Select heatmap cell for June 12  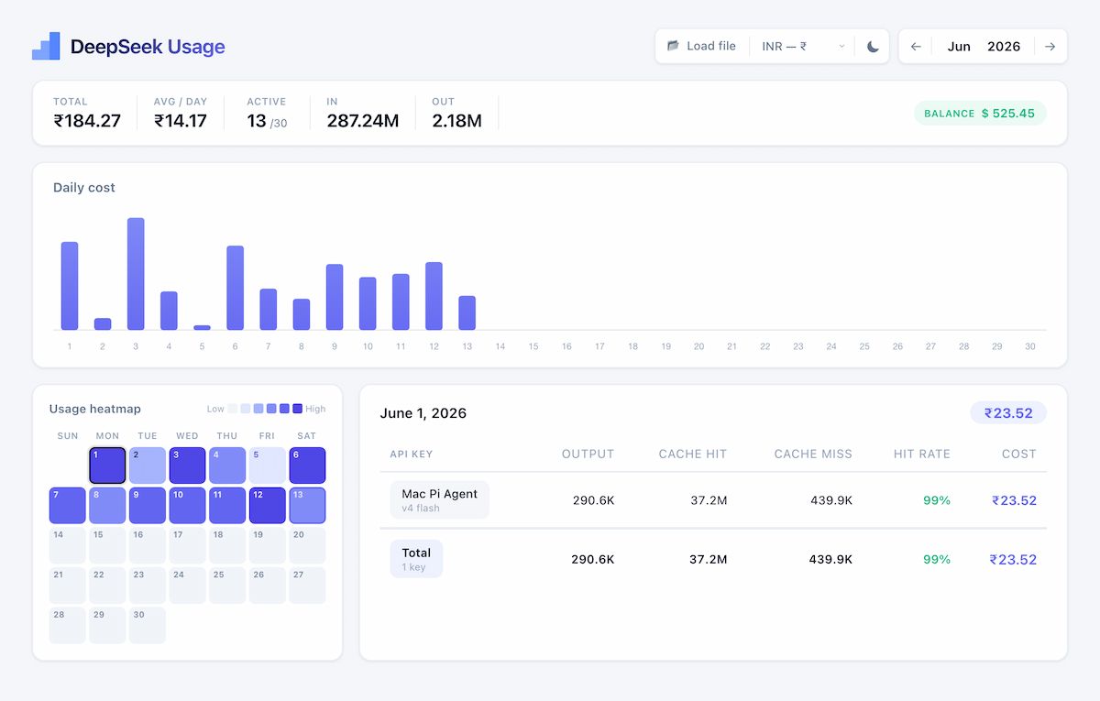point(268,505)
